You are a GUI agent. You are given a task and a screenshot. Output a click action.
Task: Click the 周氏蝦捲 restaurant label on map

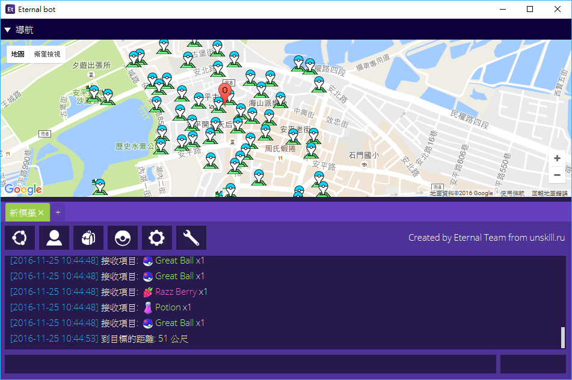click(x=280, y=148)
